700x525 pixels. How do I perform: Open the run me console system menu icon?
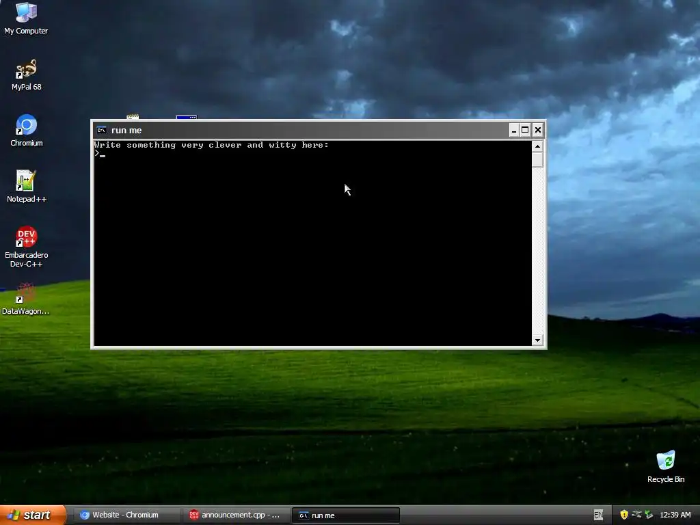tap(101, 130)
